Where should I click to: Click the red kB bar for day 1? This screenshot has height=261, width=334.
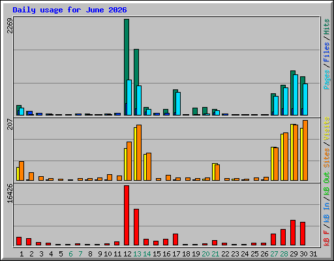tap(19, 241)
